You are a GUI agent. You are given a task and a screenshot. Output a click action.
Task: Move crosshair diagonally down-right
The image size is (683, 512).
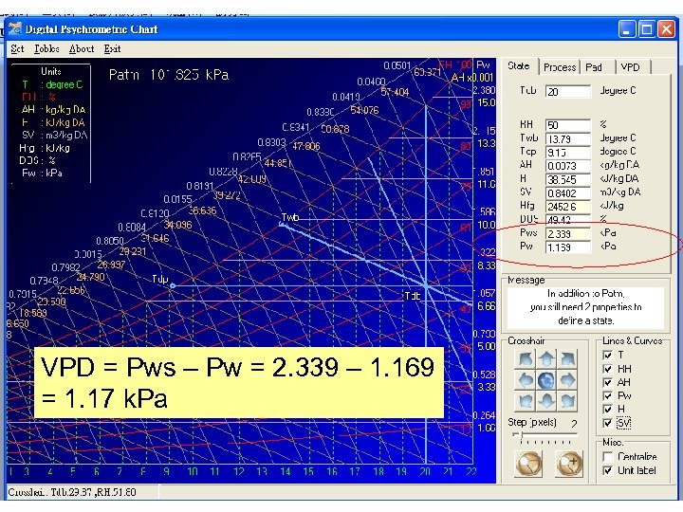[568, 401]
